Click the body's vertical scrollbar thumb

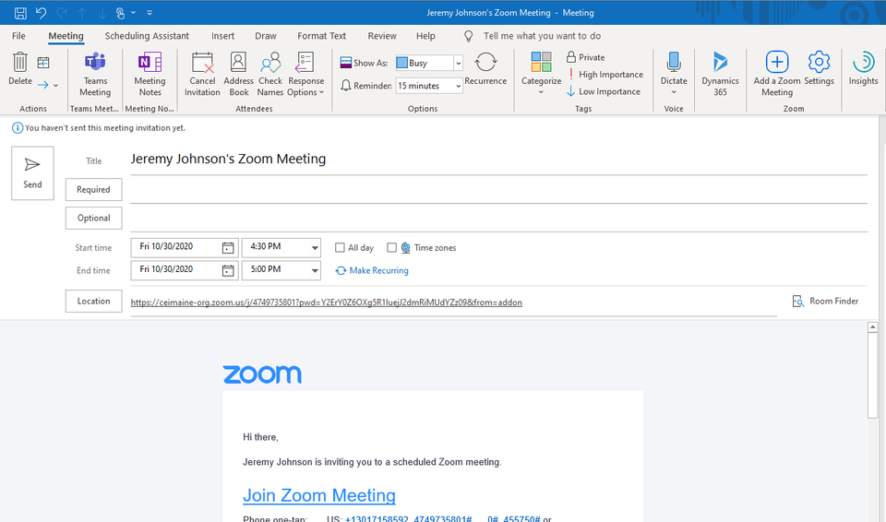872,375
